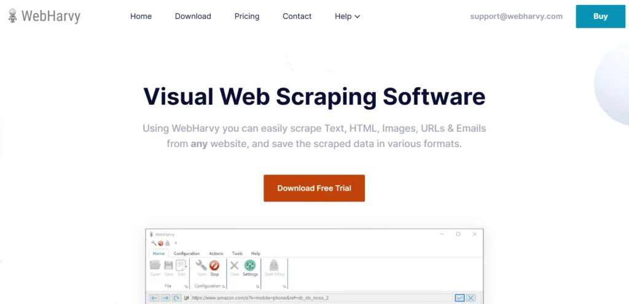Click the blue Buy button
Viewport: 629px width, 304px height.
[601, 17]
